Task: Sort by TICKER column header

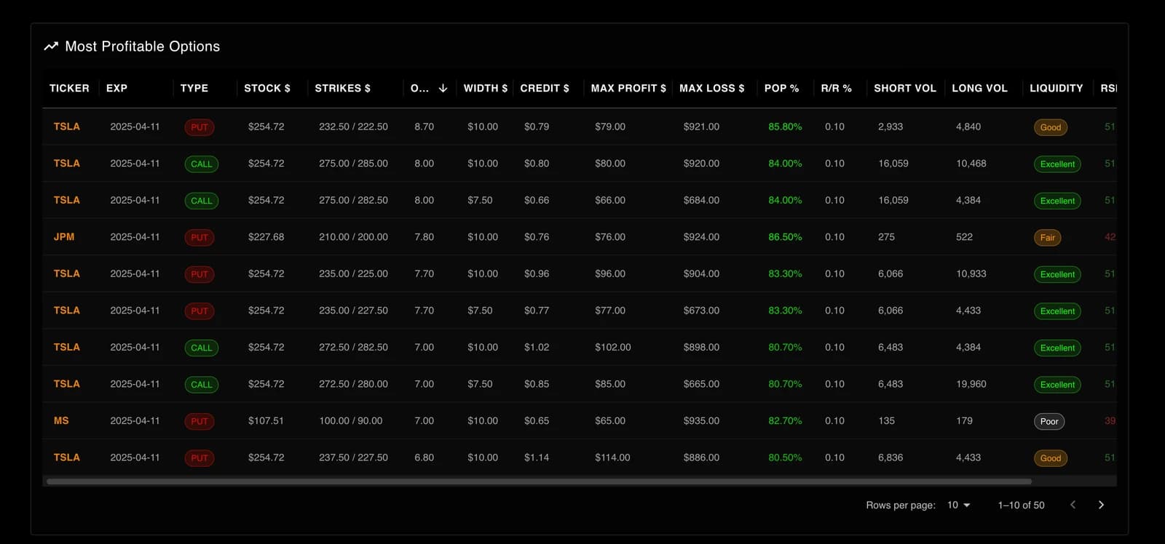Action: pyautogui.click(x=69, y=88)
